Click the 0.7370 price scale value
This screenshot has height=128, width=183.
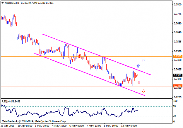[x=178, y=79]
